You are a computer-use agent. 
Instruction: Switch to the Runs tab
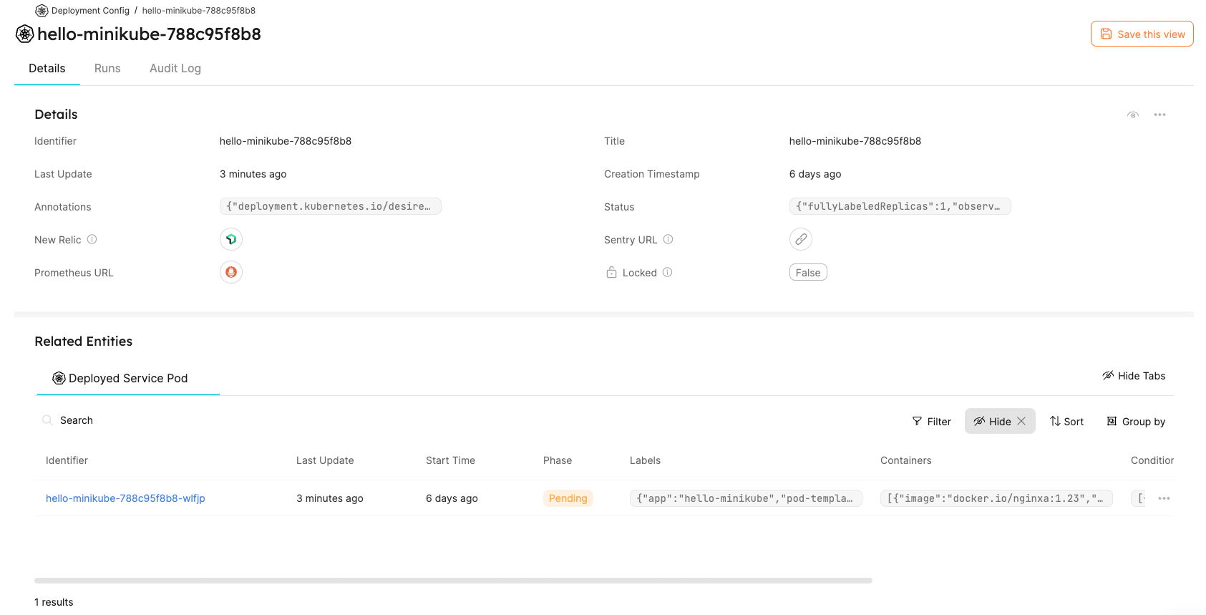pyautogui.click(x=107, y=68)
